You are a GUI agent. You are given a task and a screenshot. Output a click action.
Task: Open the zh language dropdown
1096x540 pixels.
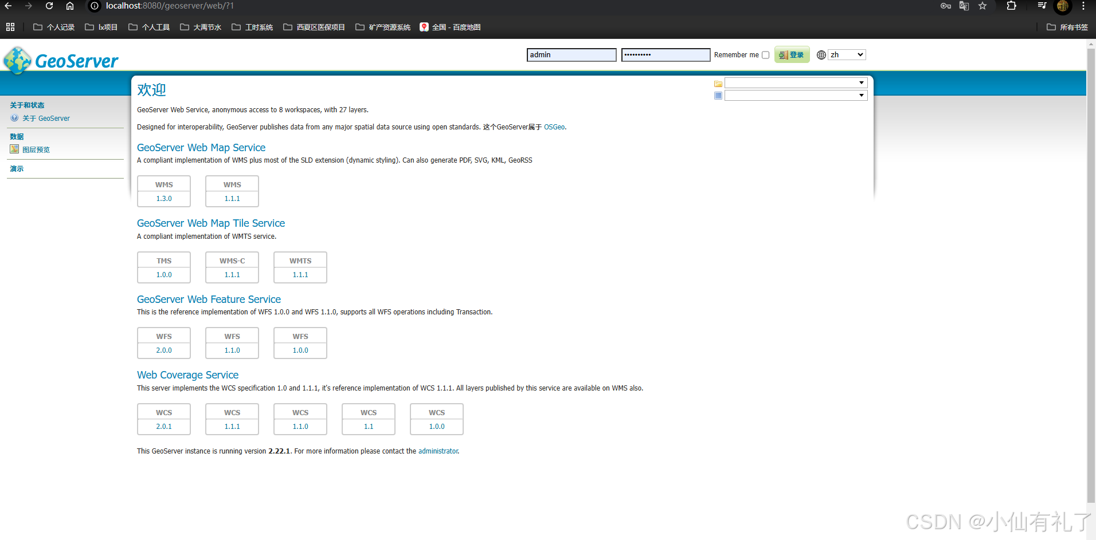pos(847,55)
